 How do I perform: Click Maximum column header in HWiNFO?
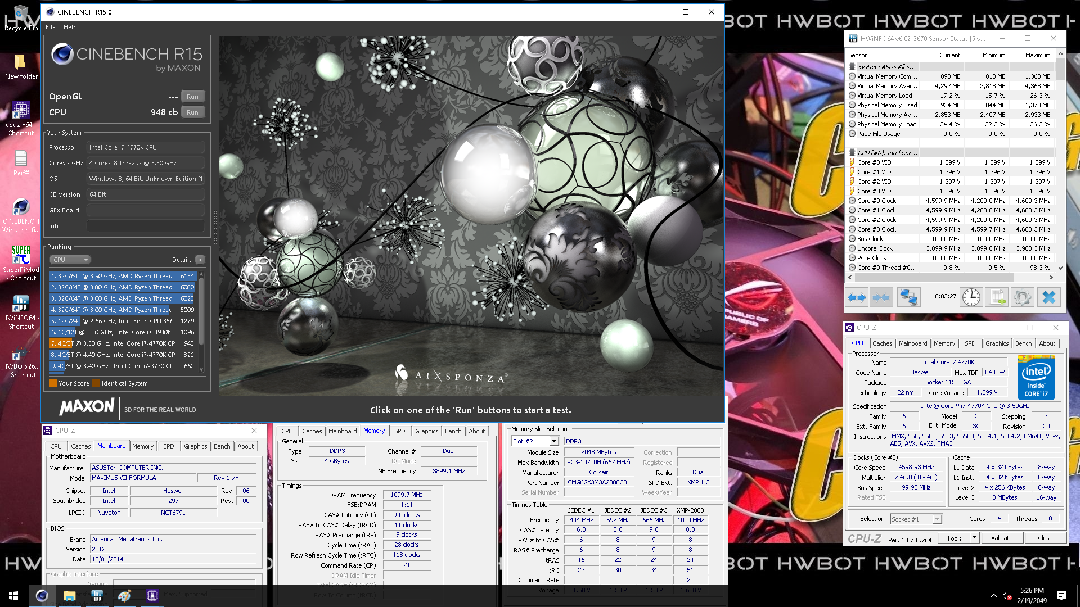tap(1032, 55)
